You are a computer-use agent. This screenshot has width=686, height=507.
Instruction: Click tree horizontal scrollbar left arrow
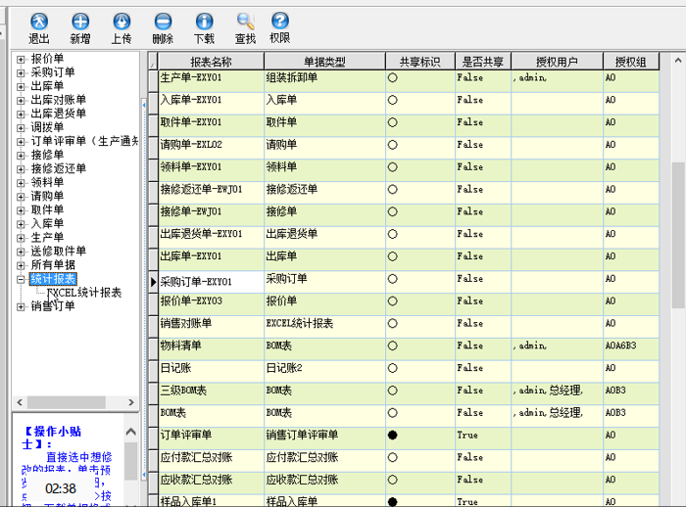pos(20,402)
